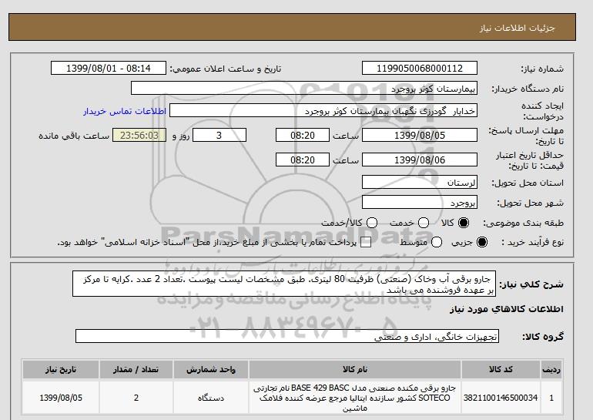The height and width of the screenshot is (420, 593).
Task: Click the تاریخ نیاز column header
Action: (x=61, y=370)
